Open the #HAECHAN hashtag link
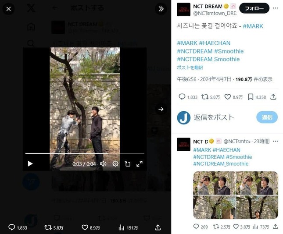 pos(215,43)
